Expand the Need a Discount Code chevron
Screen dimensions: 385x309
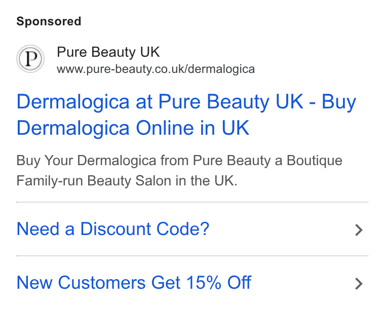359,230
